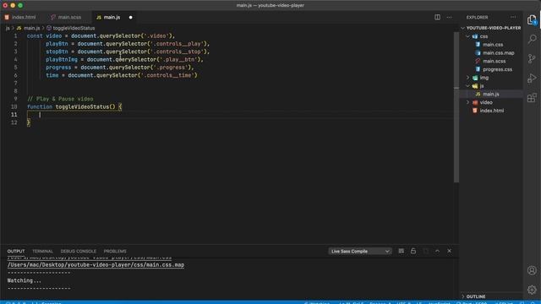Open the Source Control view icon
The width and height of the screenshot is (541, 304).
point(532,58)
